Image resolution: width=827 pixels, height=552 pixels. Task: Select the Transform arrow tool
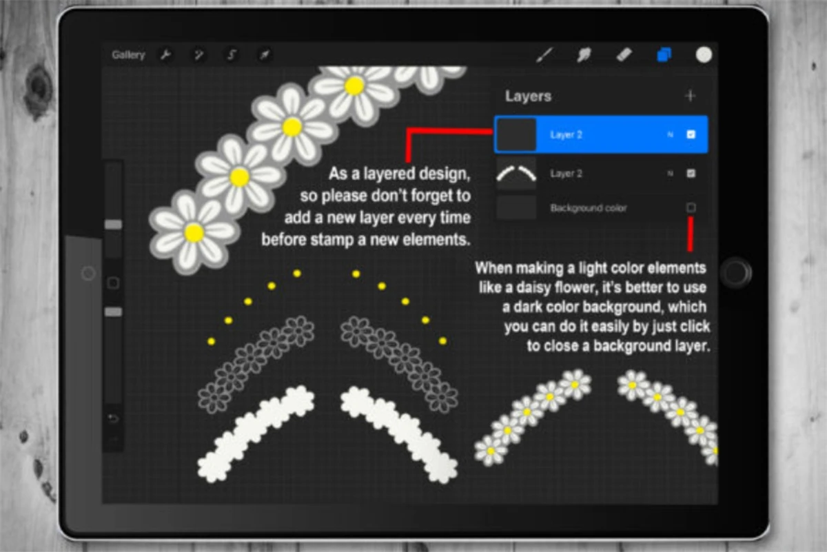(265, 55)
